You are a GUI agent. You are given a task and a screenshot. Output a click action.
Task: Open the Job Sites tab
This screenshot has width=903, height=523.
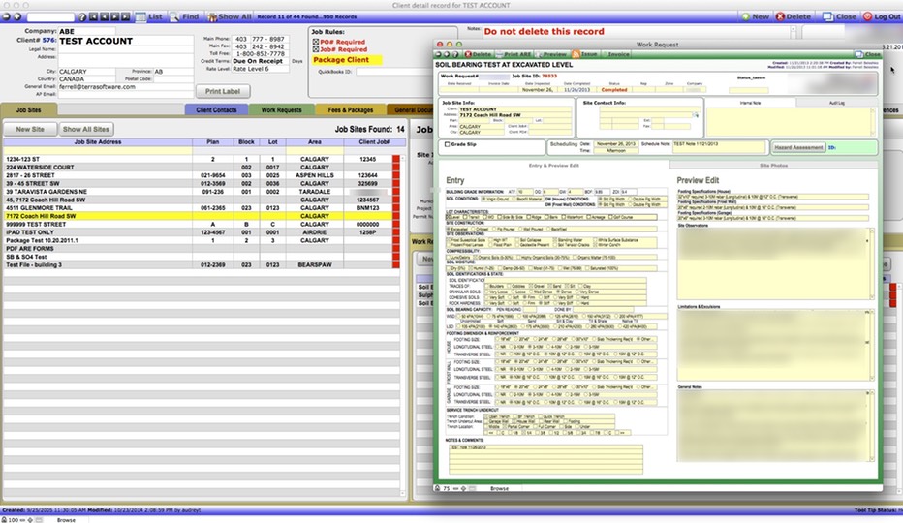point(29,109)
